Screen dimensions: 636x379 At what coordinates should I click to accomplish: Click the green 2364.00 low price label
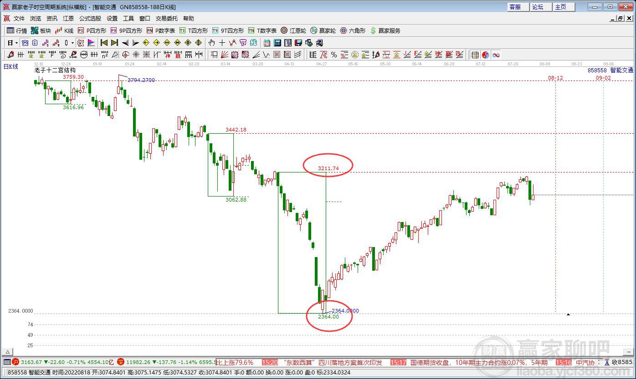click(328, 317)
